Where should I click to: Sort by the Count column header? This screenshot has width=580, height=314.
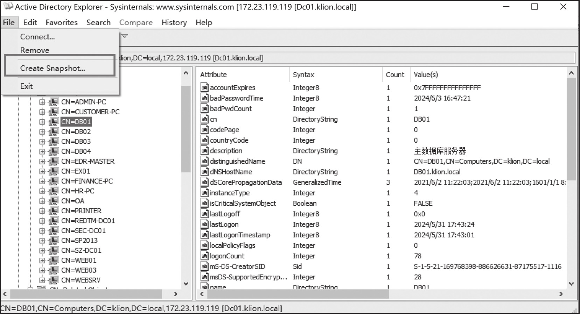click(x=396, y=74)
